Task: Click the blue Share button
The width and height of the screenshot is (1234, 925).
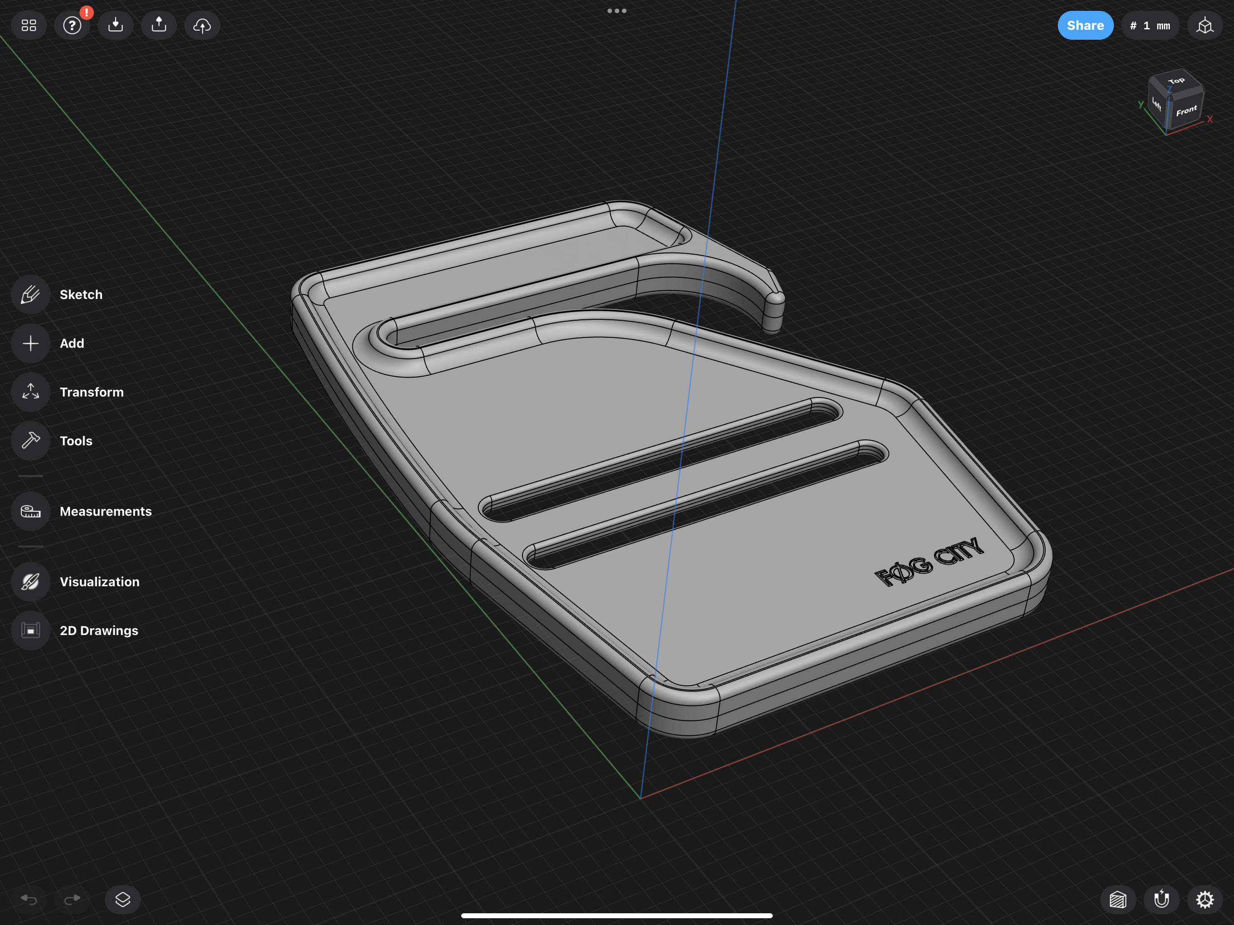Action: 1085,26
